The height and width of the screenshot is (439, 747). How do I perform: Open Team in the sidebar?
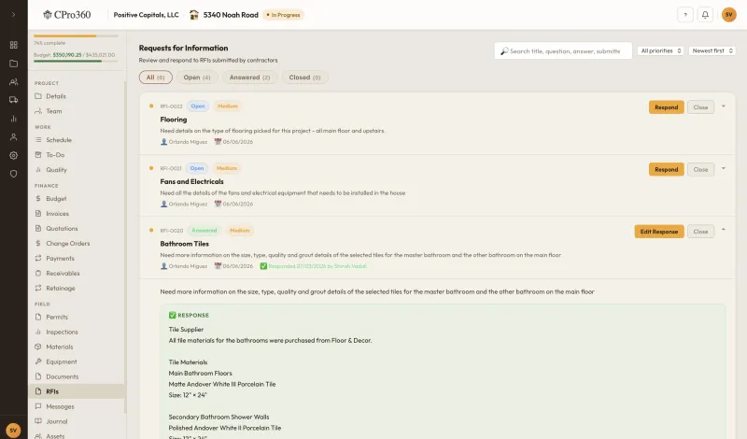[77, 111]
